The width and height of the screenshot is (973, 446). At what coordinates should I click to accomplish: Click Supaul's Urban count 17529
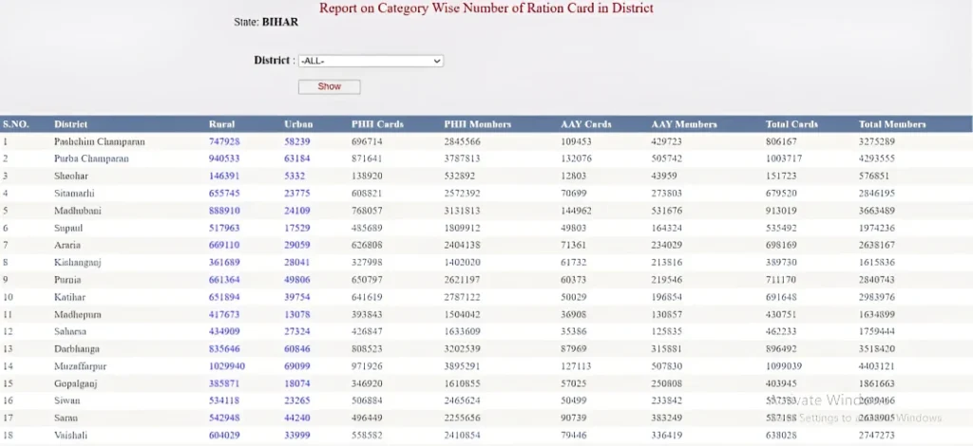297,228
